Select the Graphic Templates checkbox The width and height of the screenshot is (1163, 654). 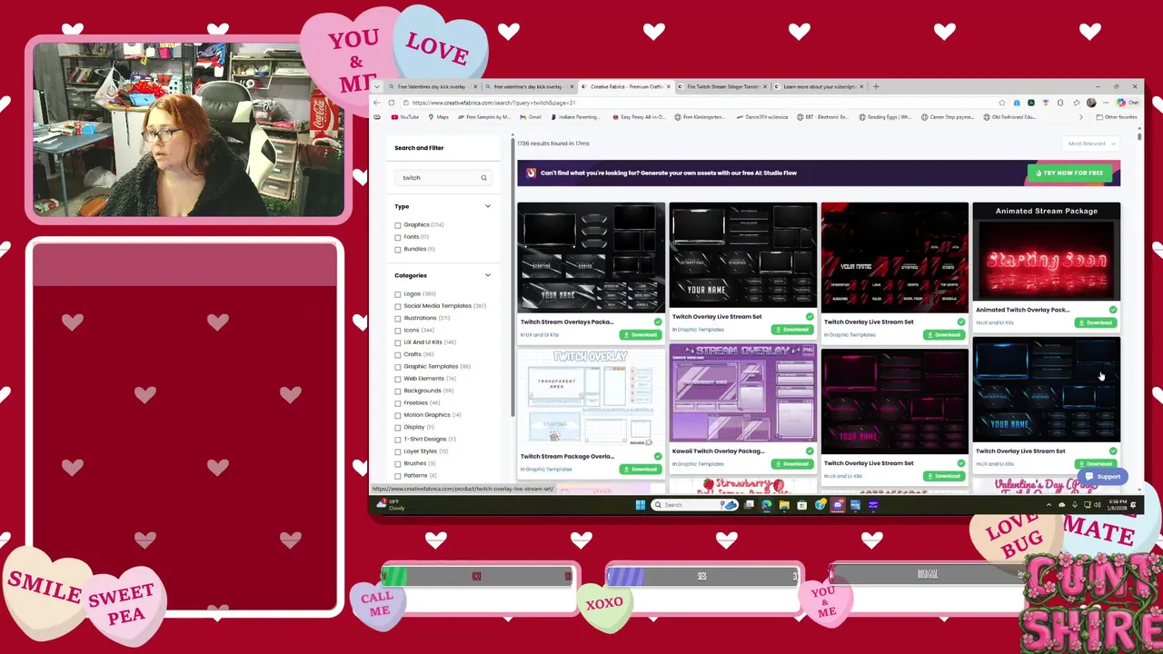tap(398, 367)
